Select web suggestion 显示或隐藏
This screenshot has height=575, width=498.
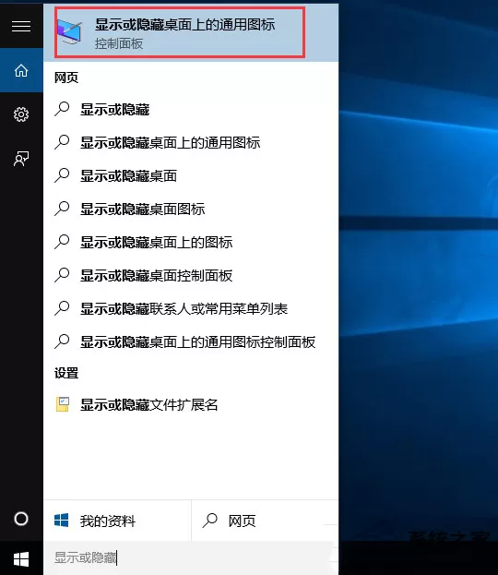tap(191, 109)
